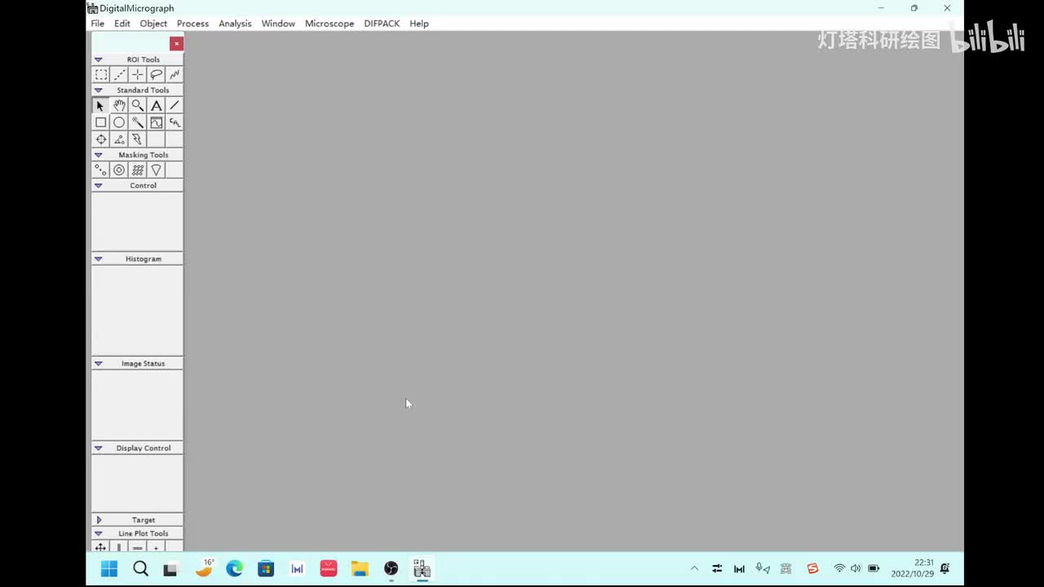Collapse the Histogram panel section
The height and width of the screenshot is (587, 1044).
point(99,258)
